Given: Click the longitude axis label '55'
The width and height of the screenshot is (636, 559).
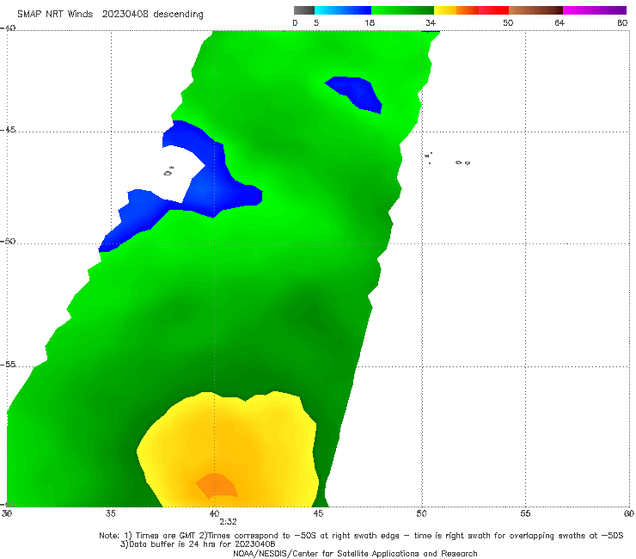Looking at the screenshot, I should [x=525, y=513].
